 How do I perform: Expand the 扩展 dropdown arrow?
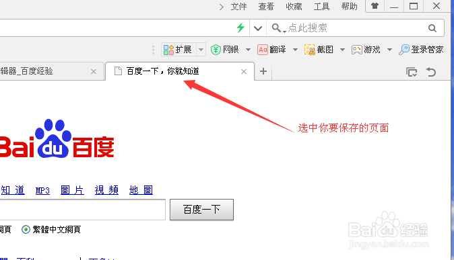(x=201, y=50)
